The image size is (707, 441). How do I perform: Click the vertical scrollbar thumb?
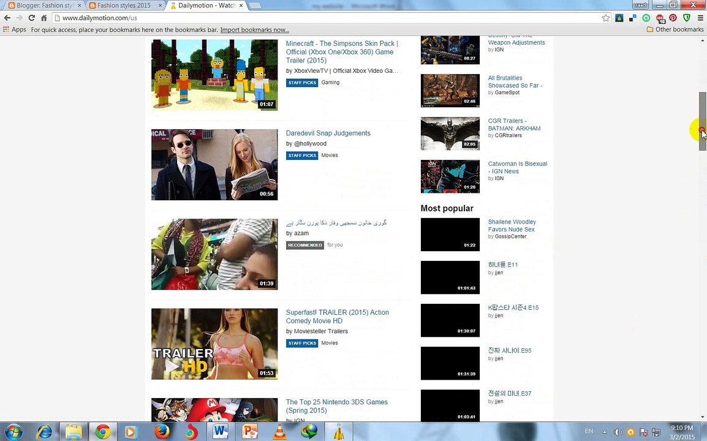click(x=703, y=121)
